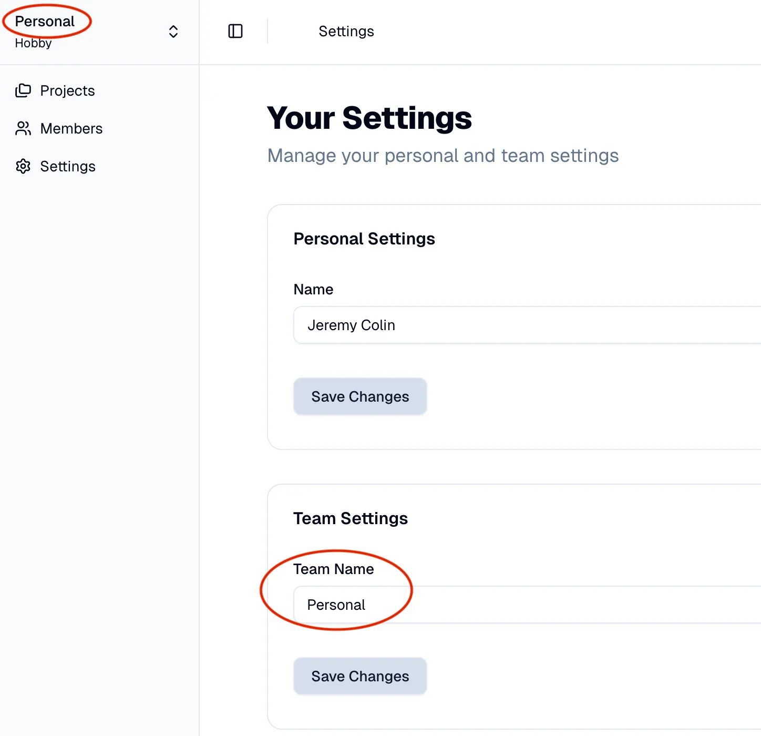The image size is (761, 736).
Task: Click Save Changes under Personal Settings
Action: point(359,396)
